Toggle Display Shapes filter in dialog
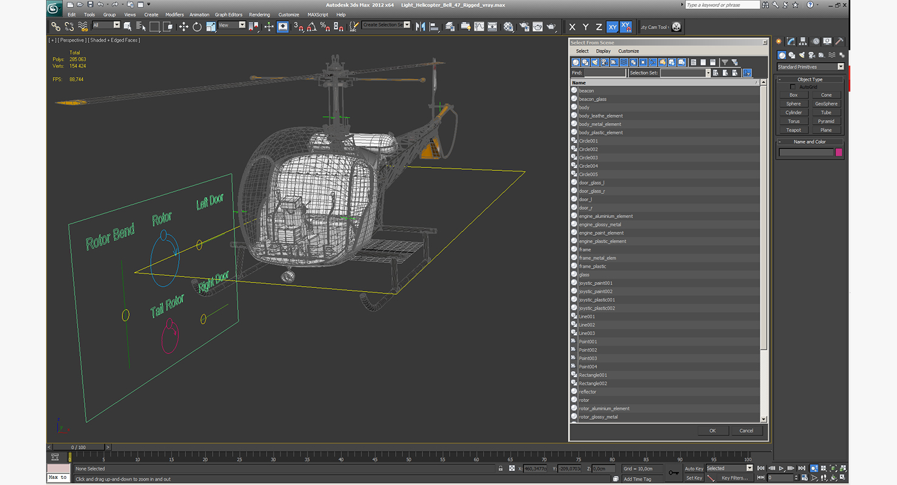Viewport: 897px width, 485px height. coord(585,62)
